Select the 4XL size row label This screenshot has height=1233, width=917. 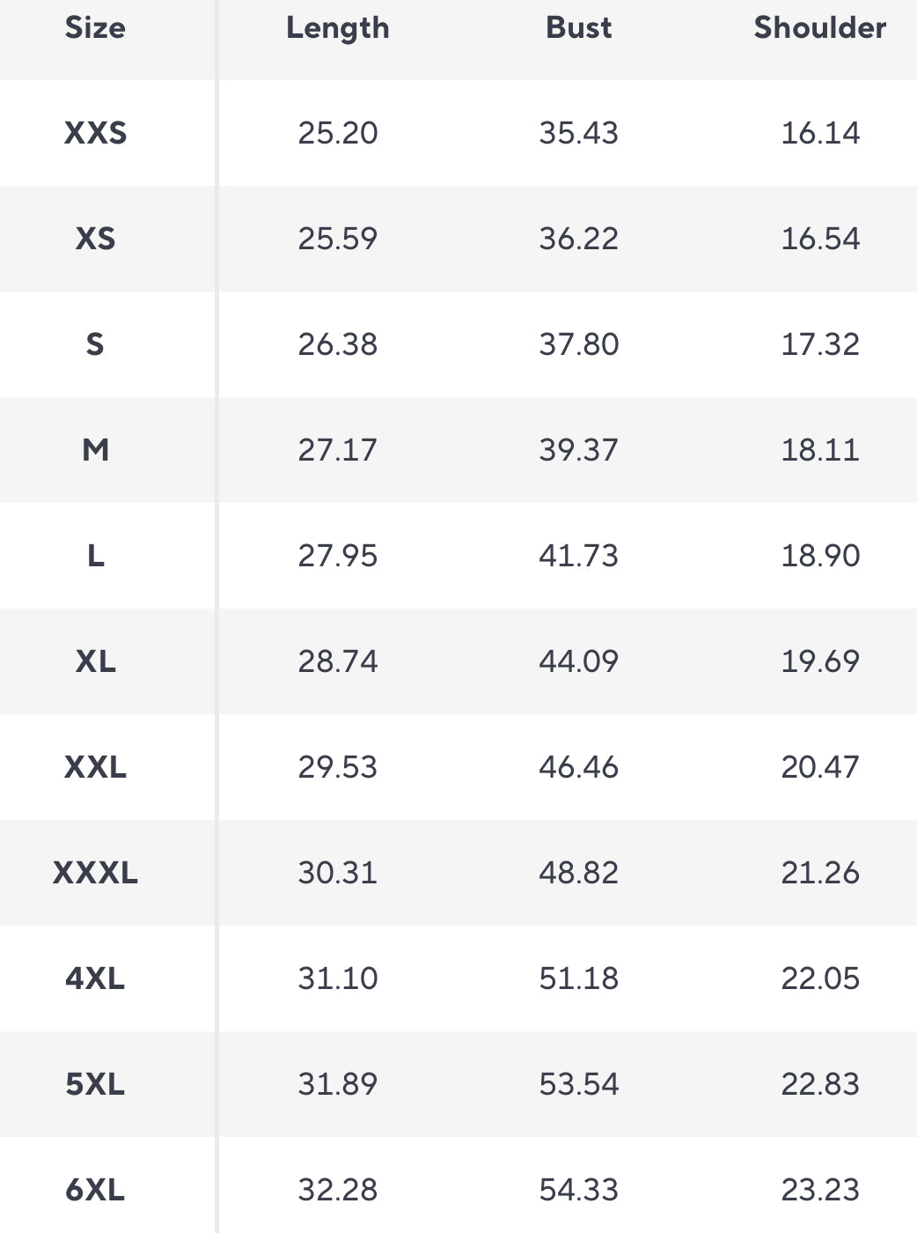pos(95,978)
